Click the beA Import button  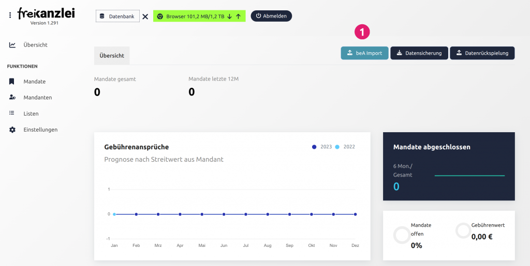364,53
